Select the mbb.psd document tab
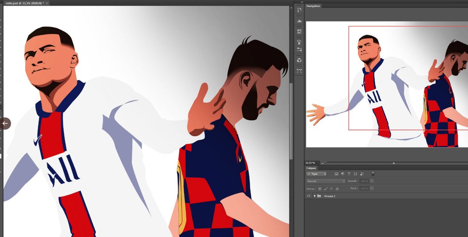Screen dimensions: 468x237 click(27, 3)
